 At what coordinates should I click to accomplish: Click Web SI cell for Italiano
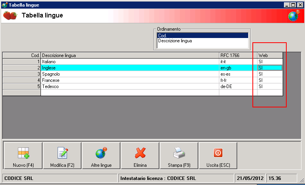click(x=270, y=62)
